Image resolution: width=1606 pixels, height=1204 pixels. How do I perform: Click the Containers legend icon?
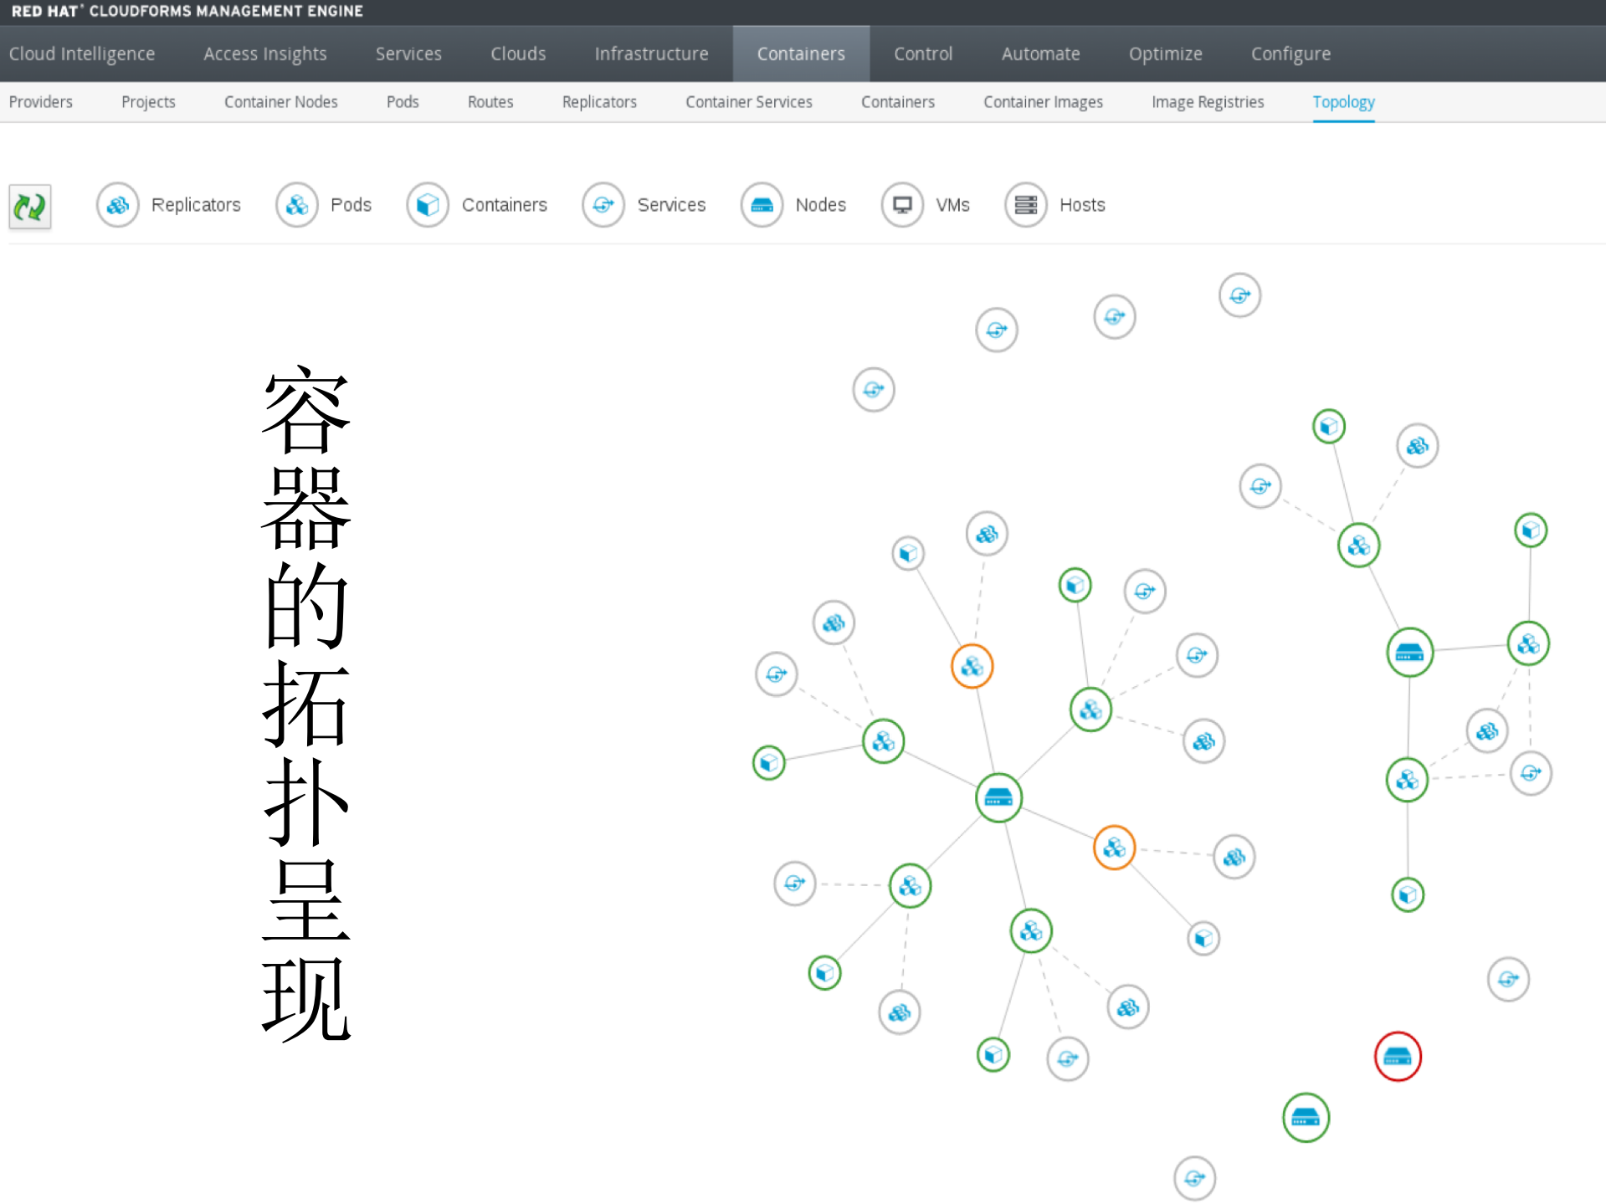[x=428, y=204]
